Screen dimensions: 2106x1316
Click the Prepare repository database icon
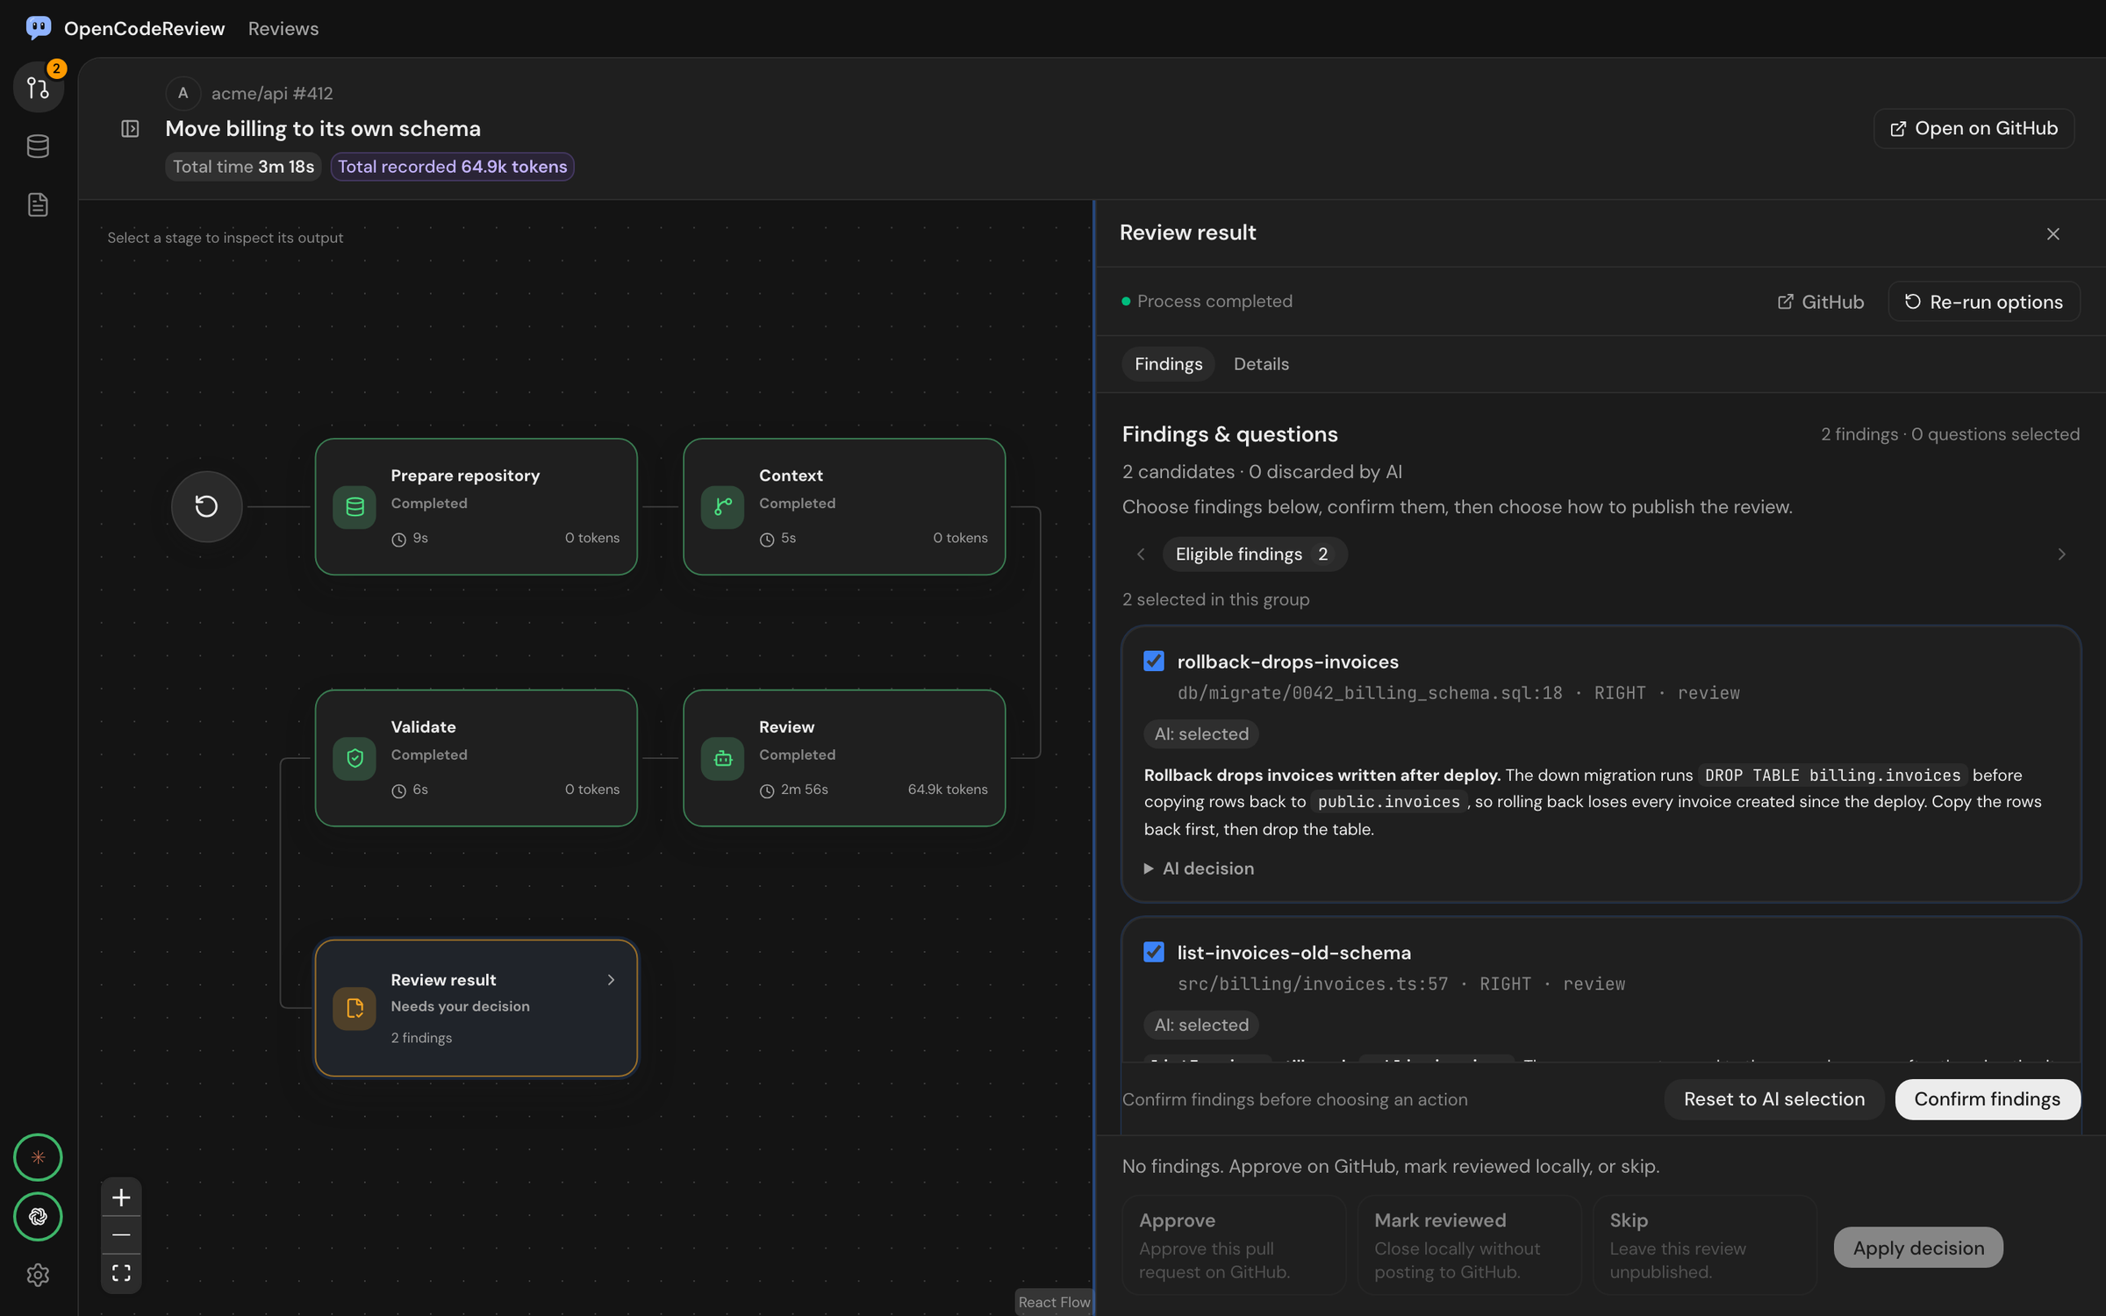click(x=355, y=506)
